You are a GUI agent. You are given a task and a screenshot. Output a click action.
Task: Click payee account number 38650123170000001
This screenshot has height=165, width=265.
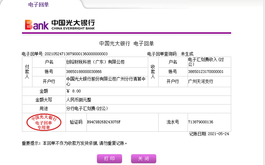(205, 72)
